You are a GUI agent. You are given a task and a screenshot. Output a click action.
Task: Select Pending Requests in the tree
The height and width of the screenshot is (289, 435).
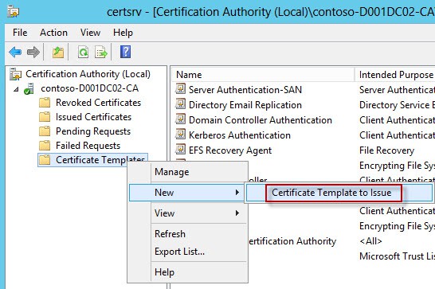tap(93, 131)
